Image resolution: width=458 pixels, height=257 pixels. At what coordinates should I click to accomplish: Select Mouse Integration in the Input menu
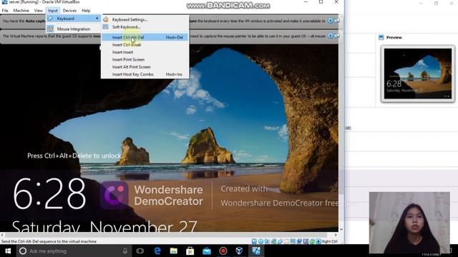click(x=74, y=29)
